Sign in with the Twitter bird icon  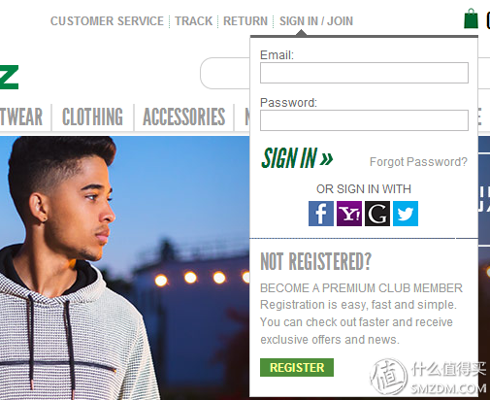(406, 214)
